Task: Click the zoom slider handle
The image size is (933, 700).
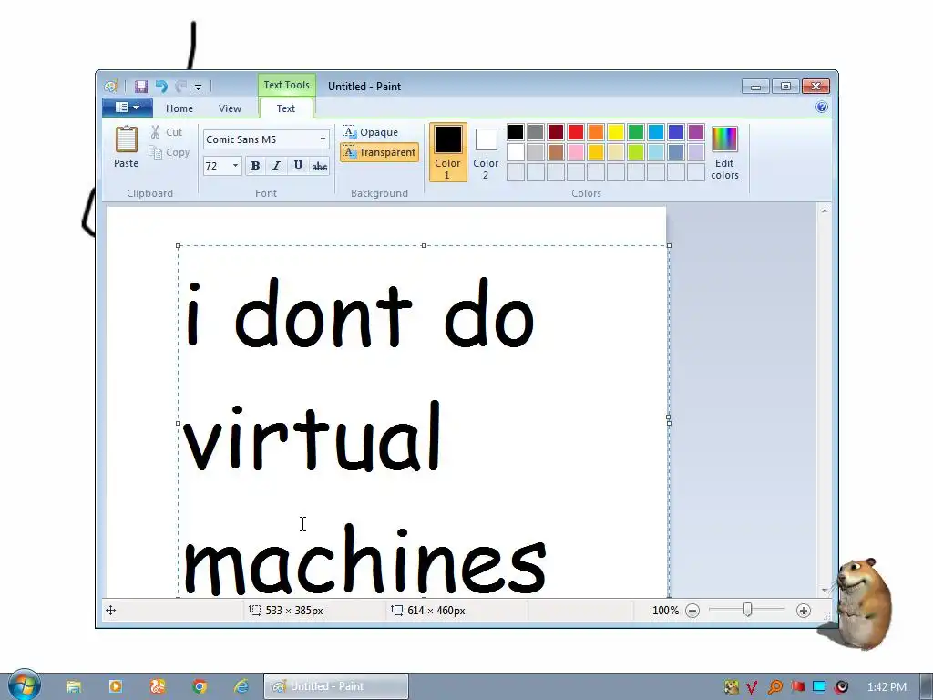Action: 748,610
